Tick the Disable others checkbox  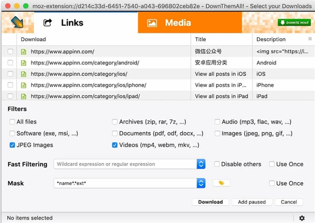pyautogui.click(x=217, y=164)
